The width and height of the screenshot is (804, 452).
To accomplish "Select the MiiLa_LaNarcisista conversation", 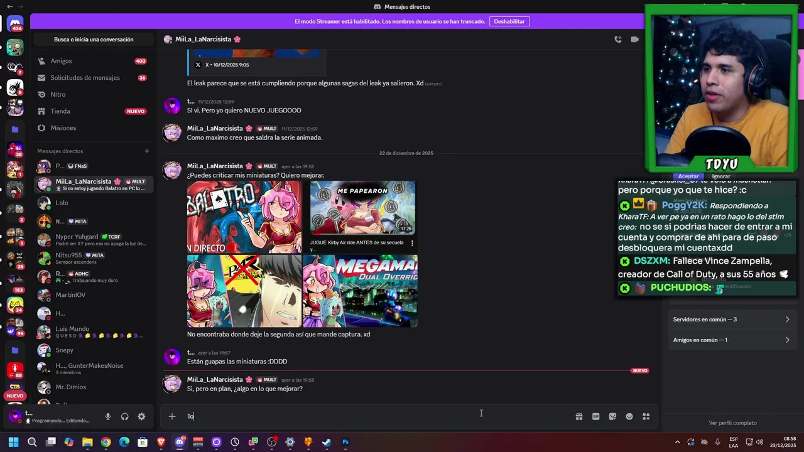I will (93, 185).
